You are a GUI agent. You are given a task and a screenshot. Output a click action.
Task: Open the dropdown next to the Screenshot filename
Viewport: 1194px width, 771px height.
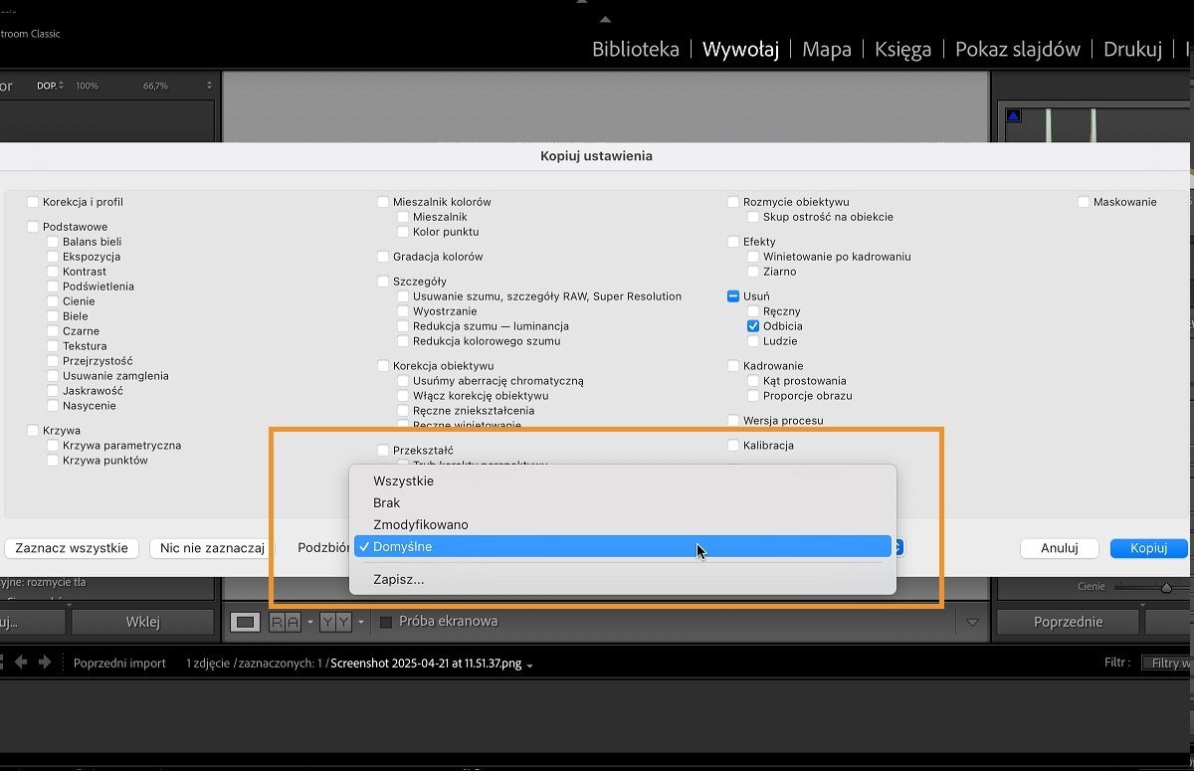[528, 664]
